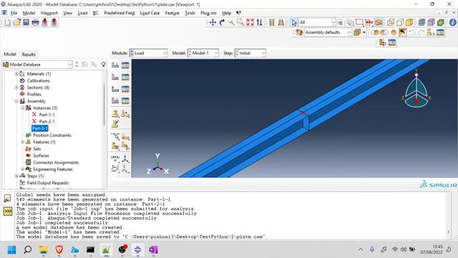The width and height of the screenshot is (458, 258).
Task: Click the color palette icon
Action: 299,32
